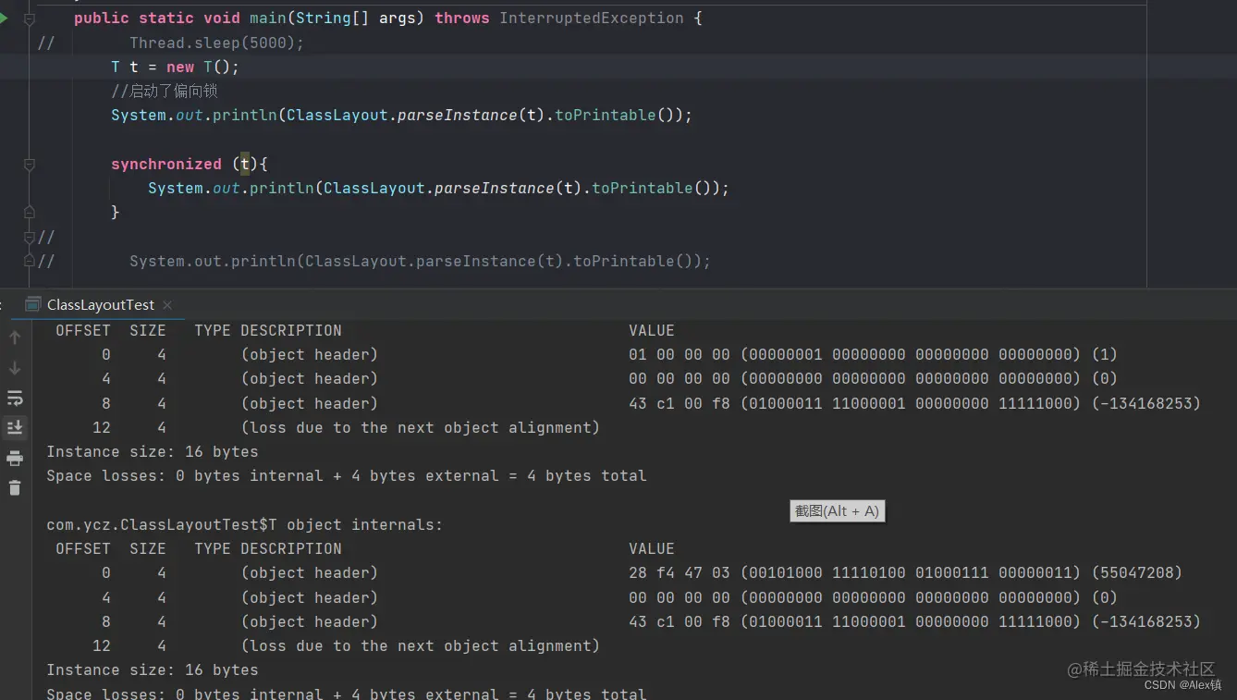Screen dimensions: 1237x700
Task: Click the first 'VALUE' column header in console
Action: click(x=652, y=330)
